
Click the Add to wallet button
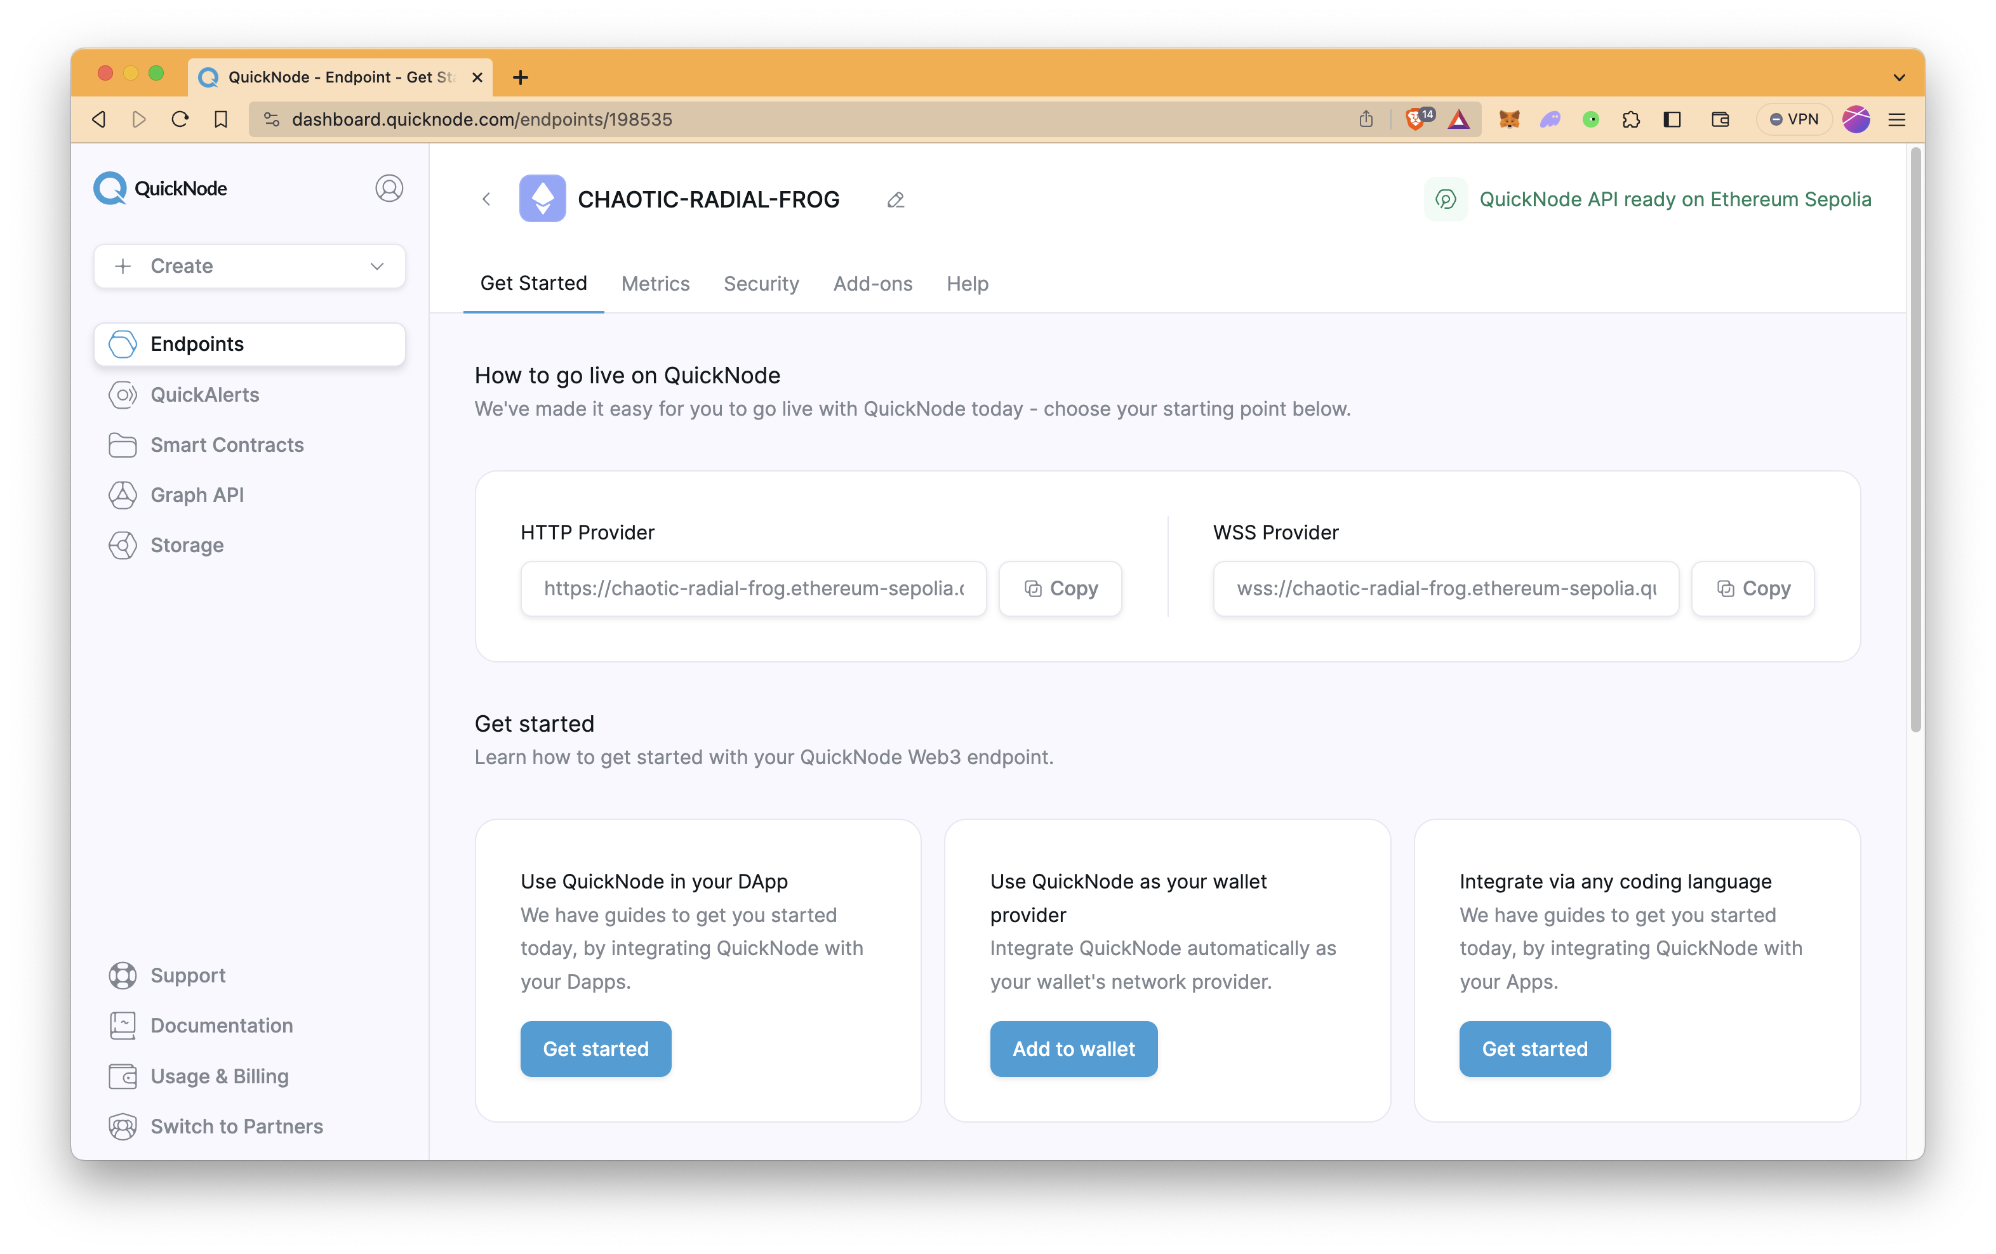click(1074, 1048)
